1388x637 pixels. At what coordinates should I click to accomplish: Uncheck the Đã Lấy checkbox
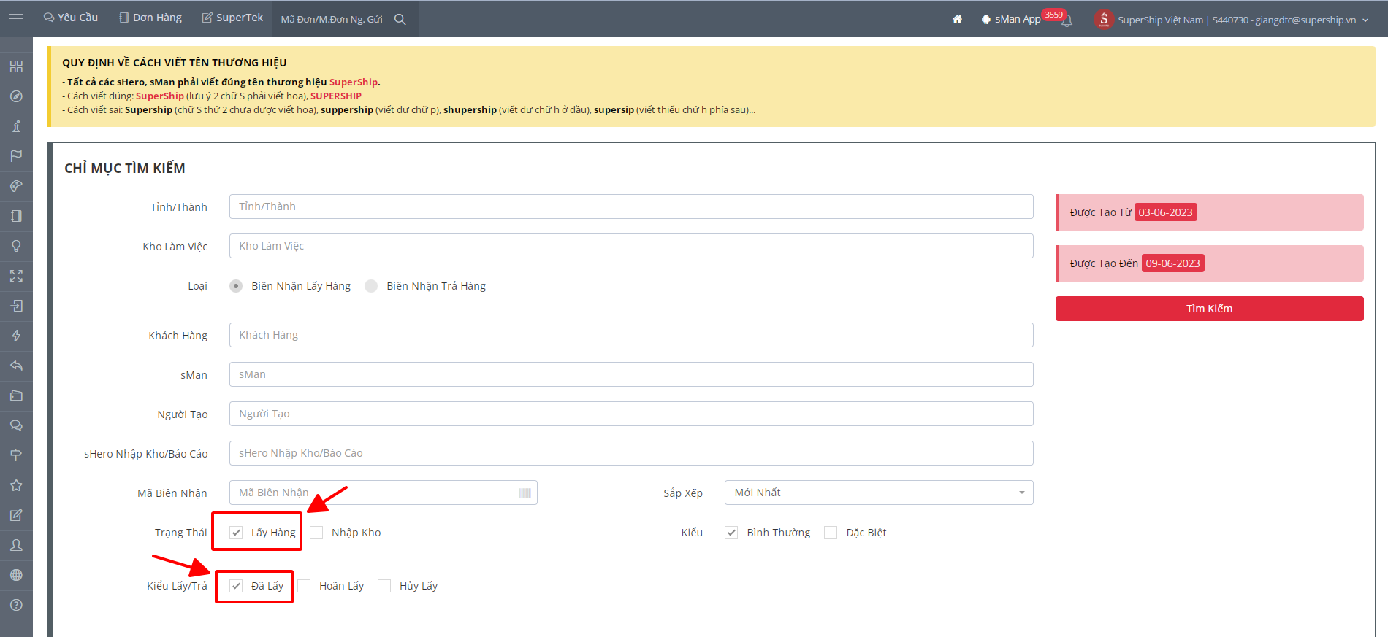[x=236, y=586]
